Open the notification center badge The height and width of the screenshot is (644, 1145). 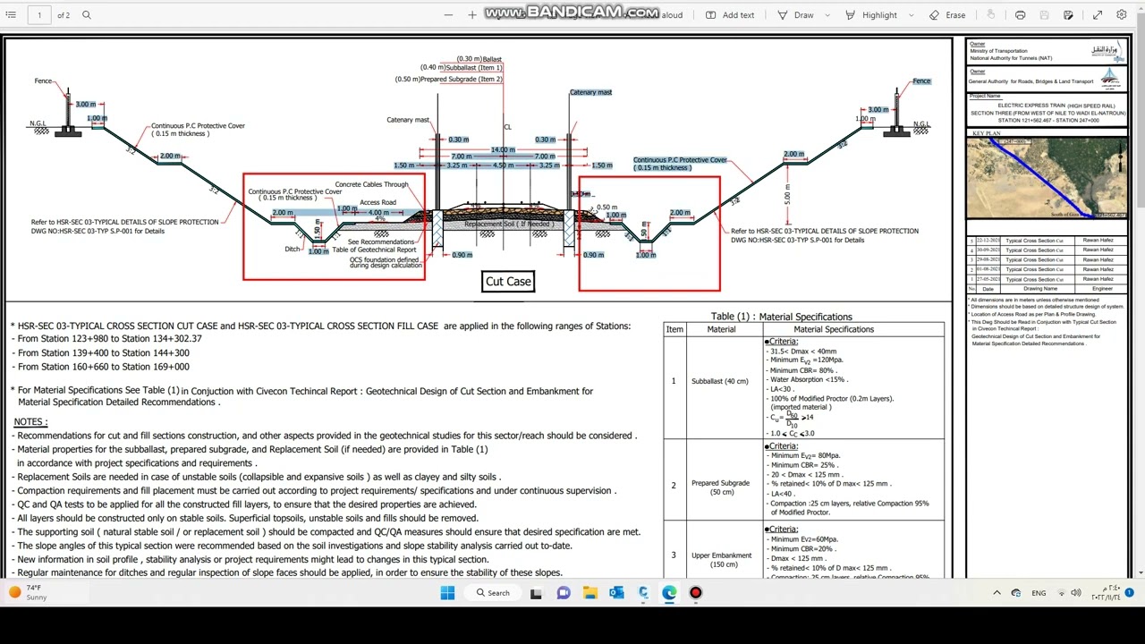1130,592
